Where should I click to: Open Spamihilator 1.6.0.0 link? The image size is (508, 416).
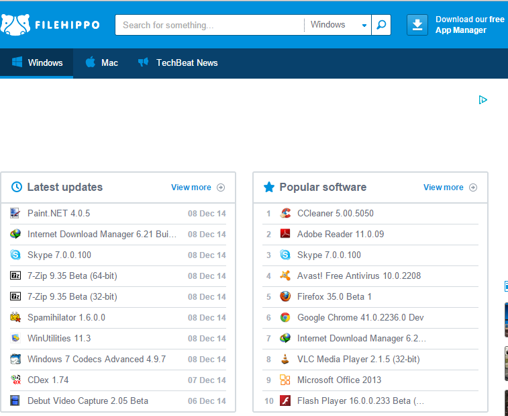point(66,317)
